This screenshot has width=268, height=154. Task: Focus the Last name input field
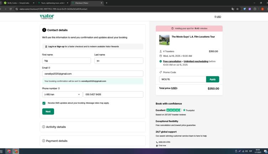tap(119, 61)
